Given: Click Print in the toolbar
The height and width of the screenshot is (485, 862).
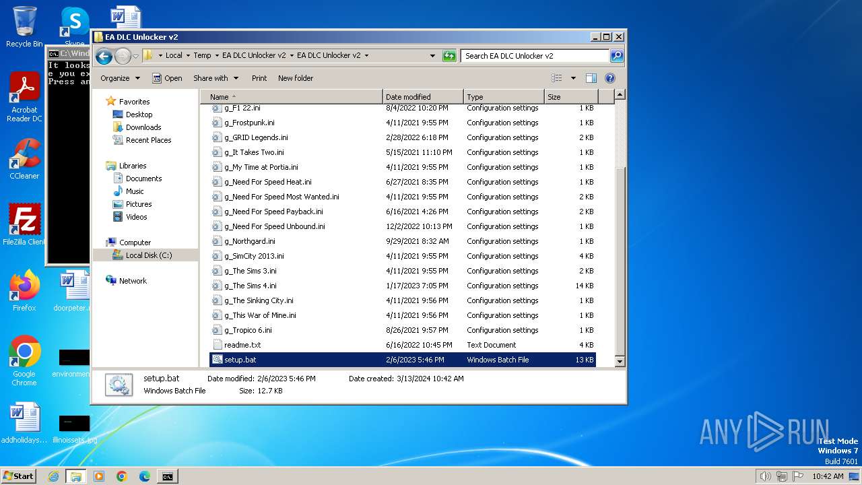Looking at the screenshot, I should tap(259, 78).
